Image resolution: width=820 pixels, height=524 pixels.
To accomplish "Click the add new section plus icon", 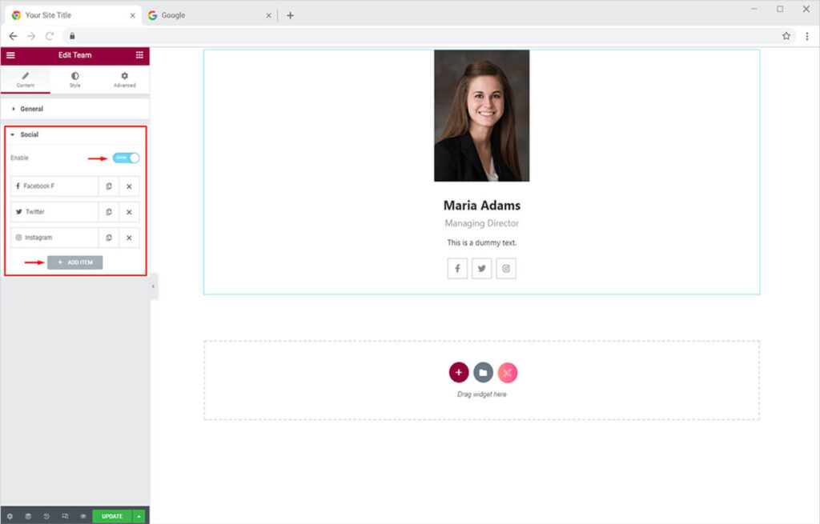I will tap(459, 372).
